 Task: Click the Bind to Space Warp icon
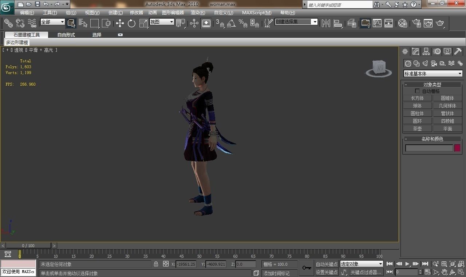click(32, 23)
